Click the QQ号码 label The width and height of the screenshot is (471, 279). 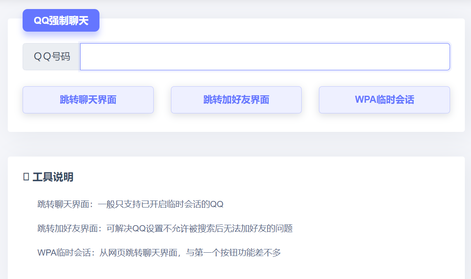point(51,57)
